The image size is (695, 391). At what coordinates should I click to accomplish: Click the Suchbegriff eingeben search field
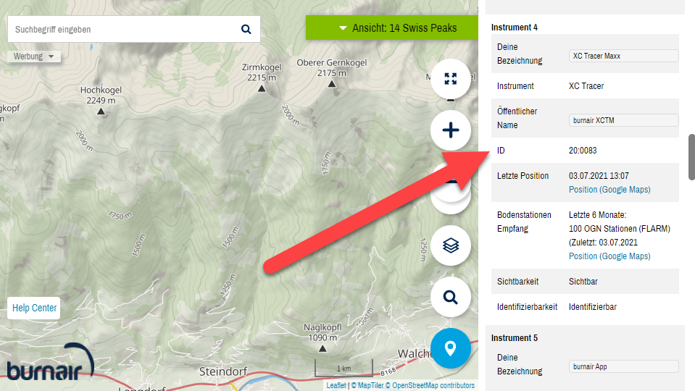click(x=123, y=29)
